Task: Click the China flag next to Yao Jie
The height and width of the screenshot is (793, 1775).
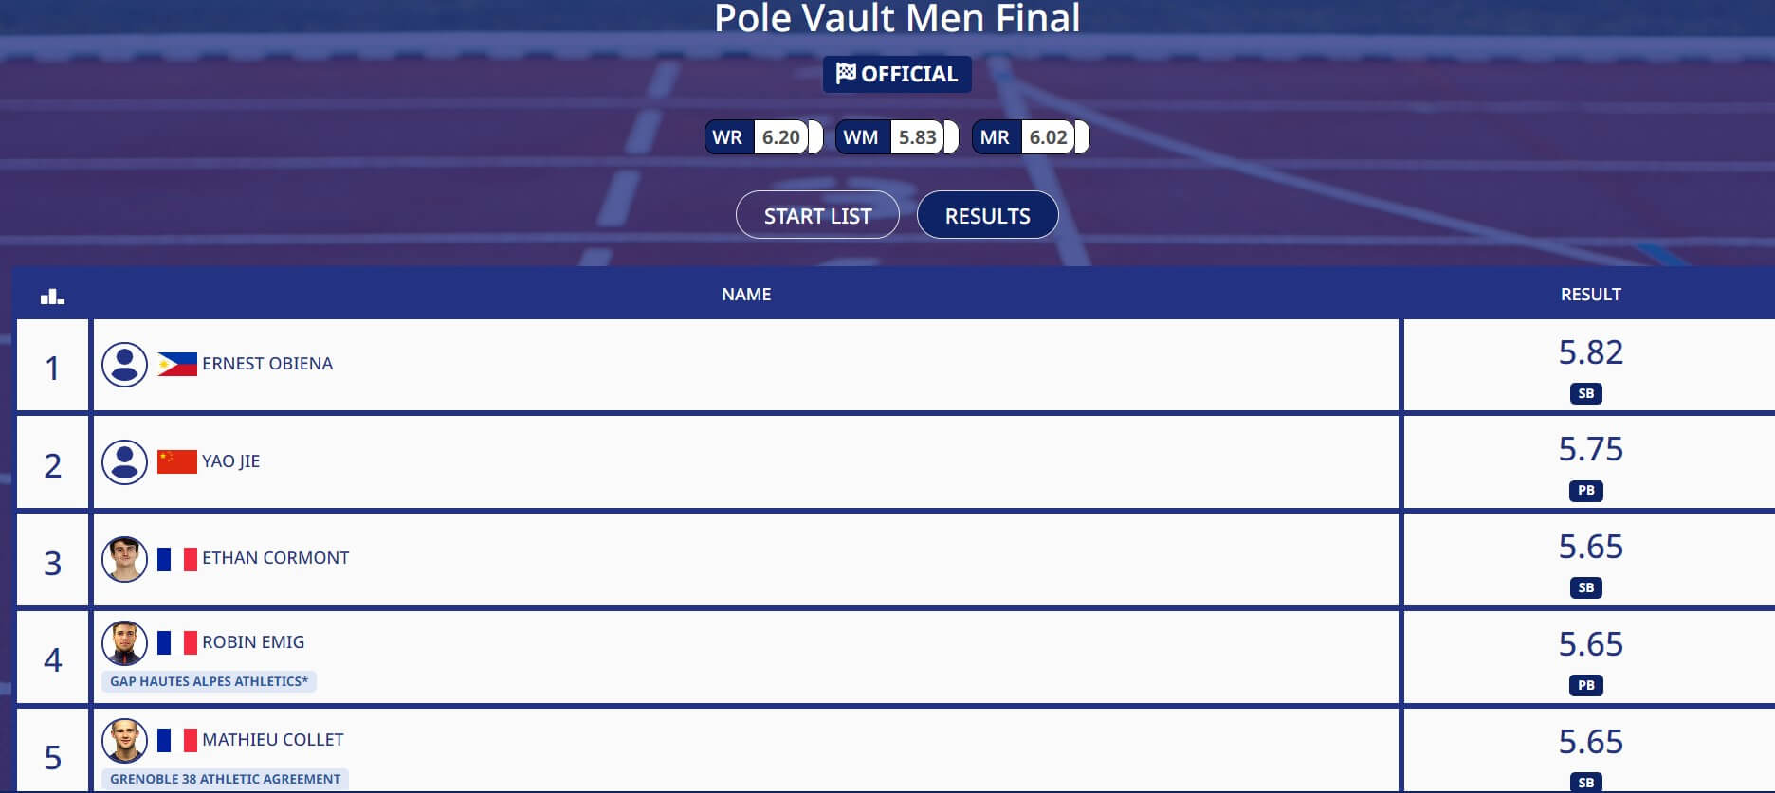Action: [177, 461]
